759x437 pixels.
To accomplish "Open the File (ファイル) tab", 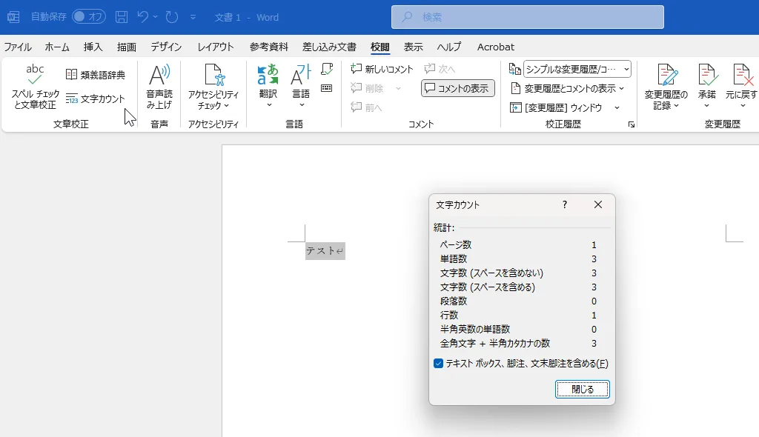I will [x=18, y=47].
